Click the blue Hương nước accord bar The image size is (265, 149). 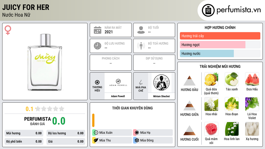207,54
